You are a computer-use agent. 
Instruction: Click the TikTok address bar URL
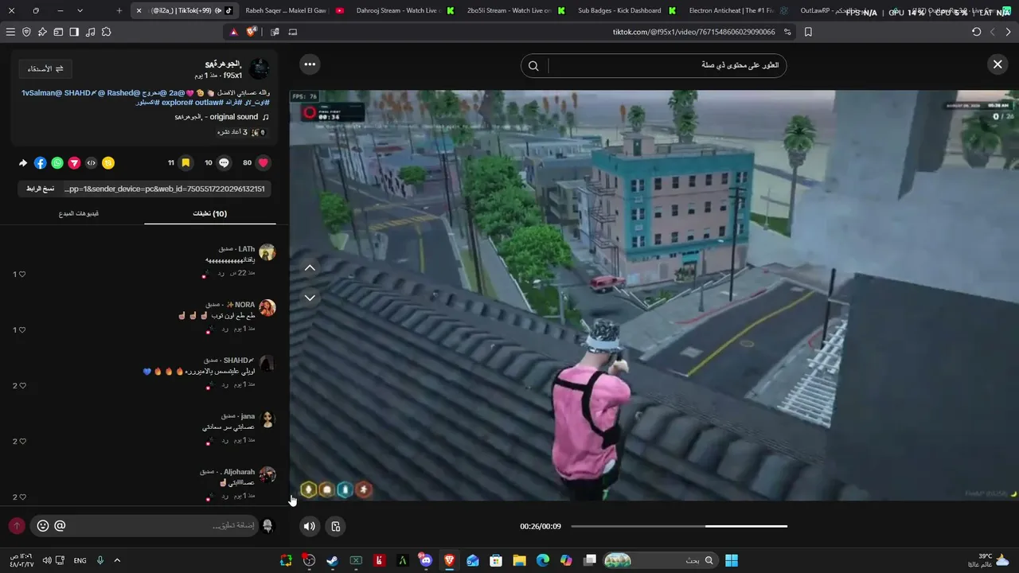click(x=693, y=32)
